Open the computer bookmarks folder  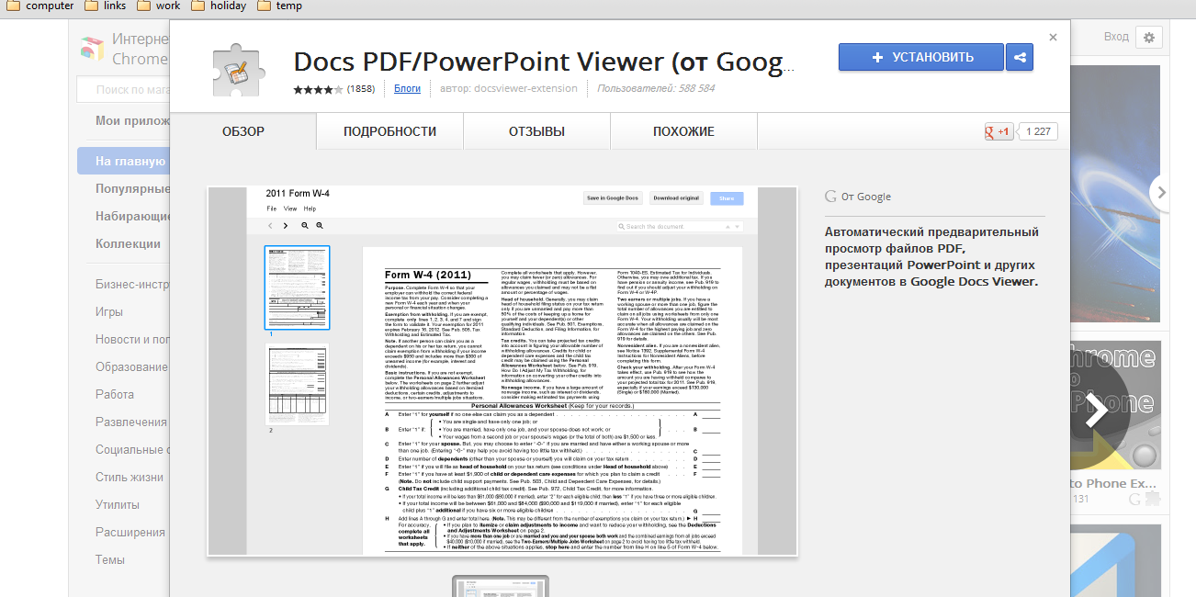(x=39, y=6)
